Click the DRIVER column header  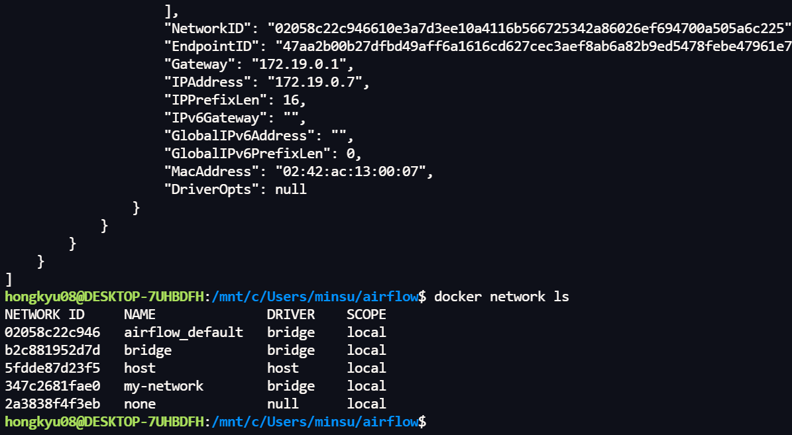point(291,314)
